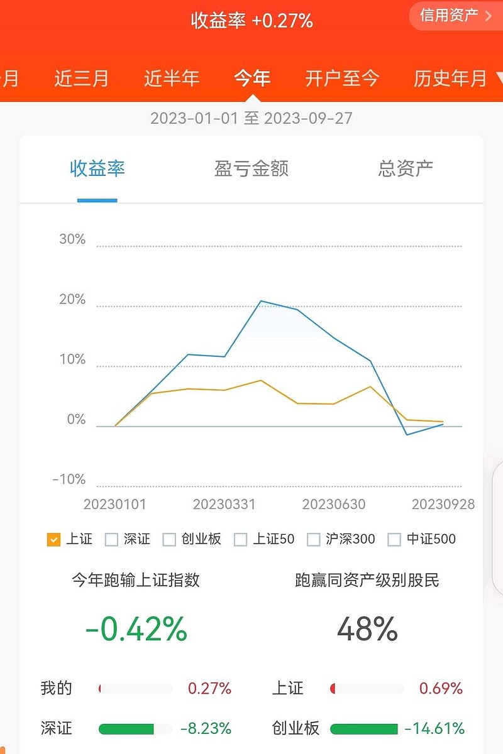Uncheck the 上证 index checkbox
The image size is (503, 754).
[x=54, y=539]
